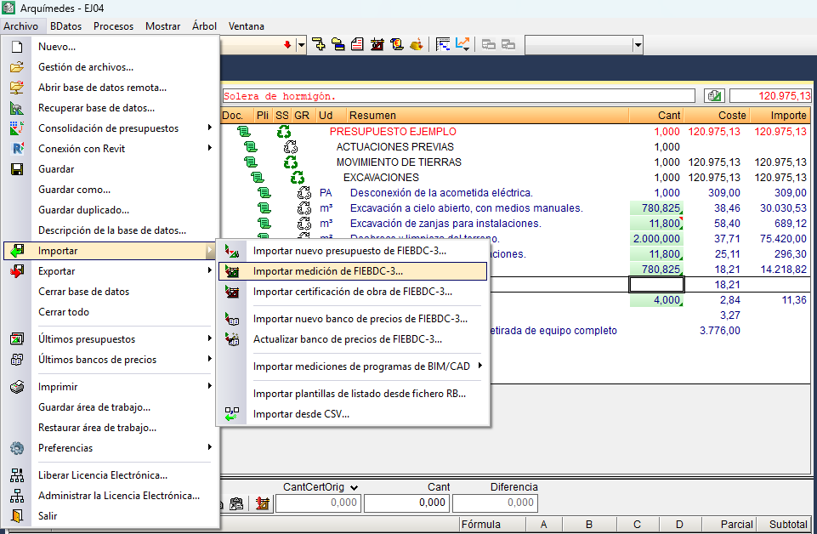Click green document icon in PRESUPUESTO EJEMPLO row
Screen dimensions: 817x534
244,132
